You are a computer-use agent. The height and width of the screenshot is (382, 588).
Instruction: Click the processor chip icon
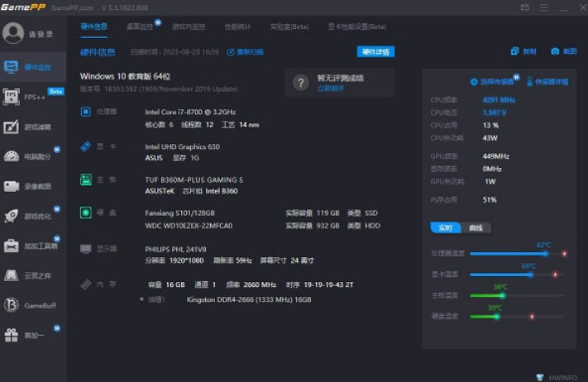[85, 112]
